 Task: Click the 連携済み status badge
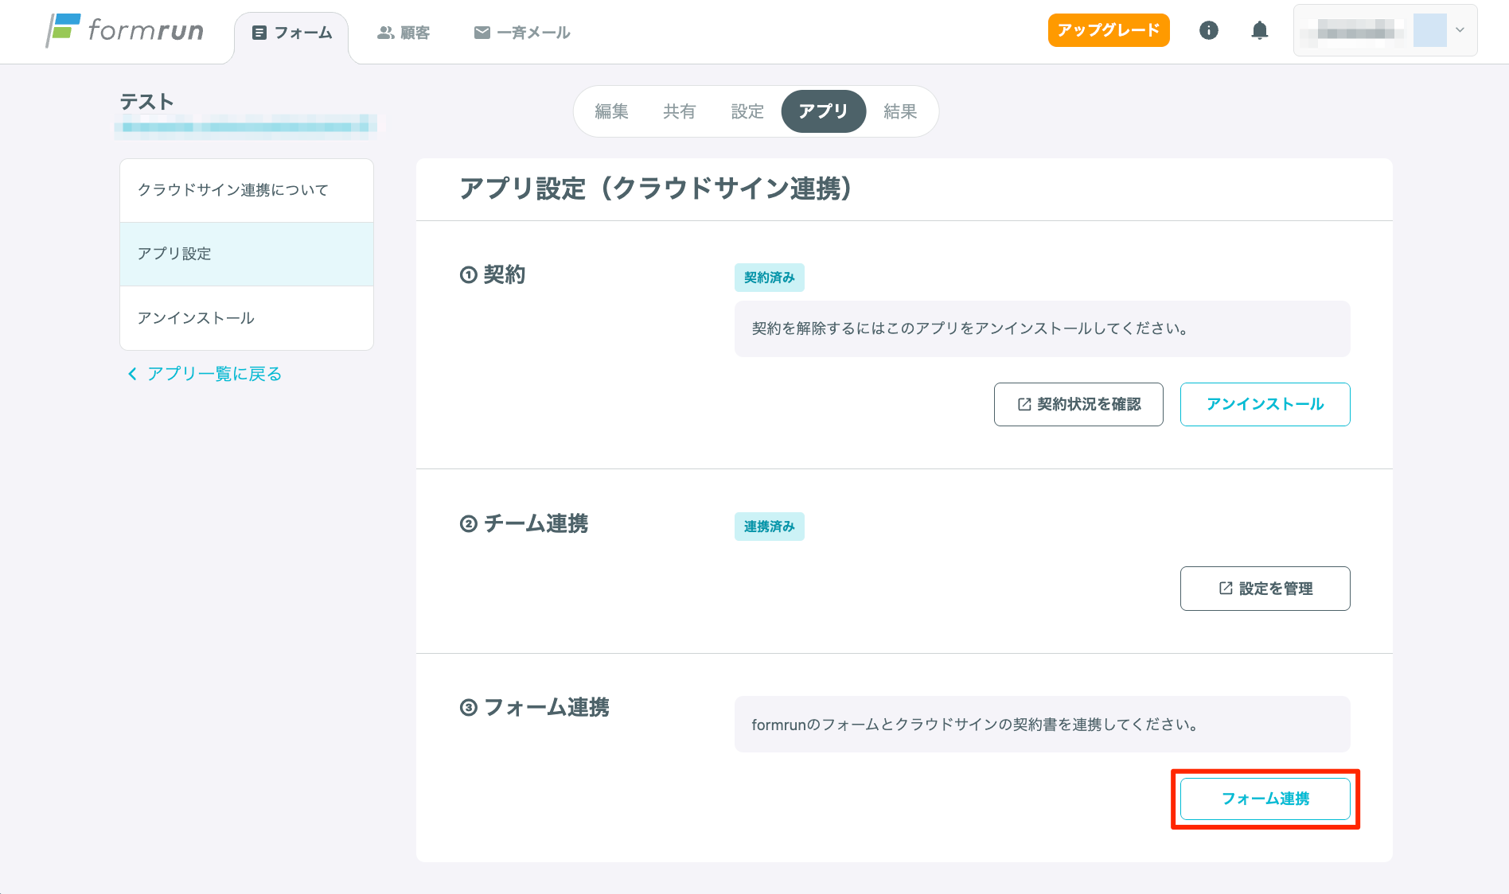click(x=770, y=527)
